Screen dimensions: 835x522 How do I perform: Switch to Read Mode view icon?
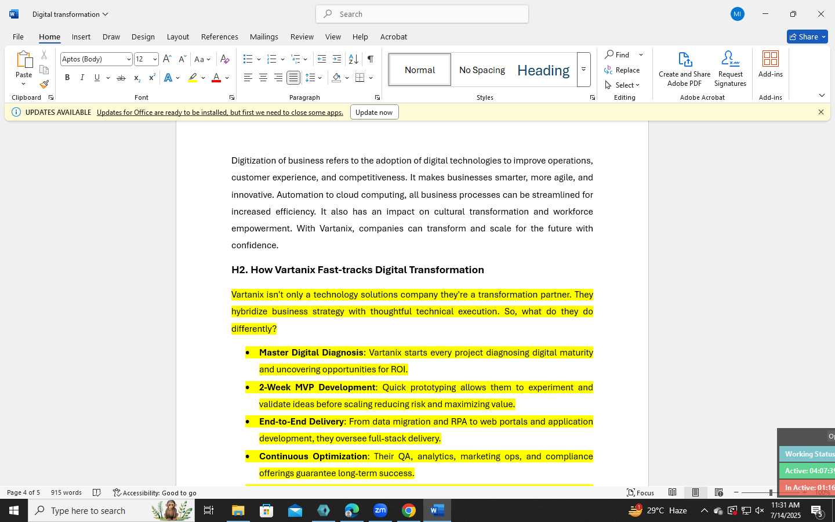click(672, 492)
